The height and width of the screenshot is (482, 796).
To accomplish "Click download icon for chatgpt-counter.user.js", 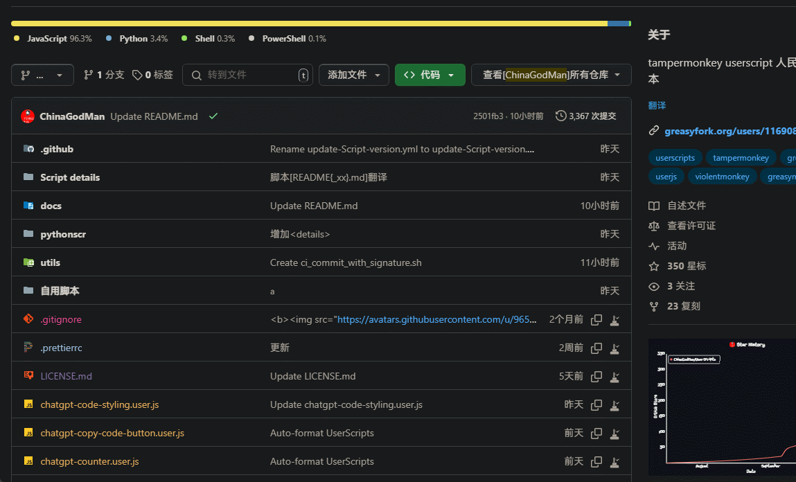I will click(x=614, y=462).
